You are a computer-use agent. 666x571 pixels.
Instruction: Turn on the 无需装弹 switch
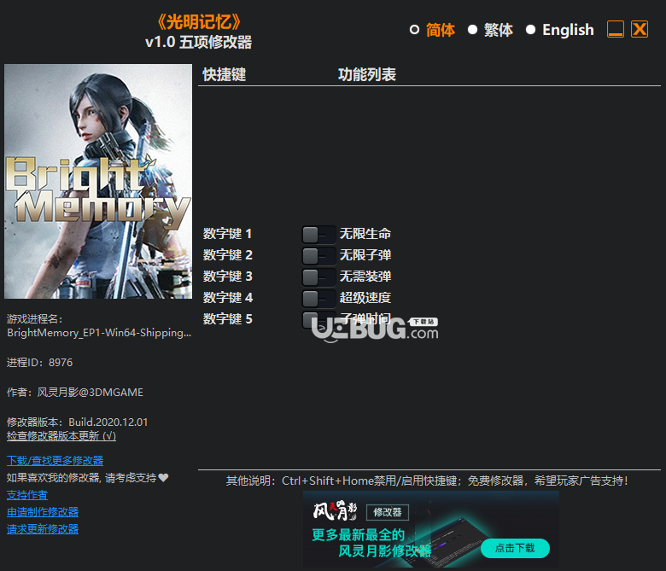click(318, 277)
